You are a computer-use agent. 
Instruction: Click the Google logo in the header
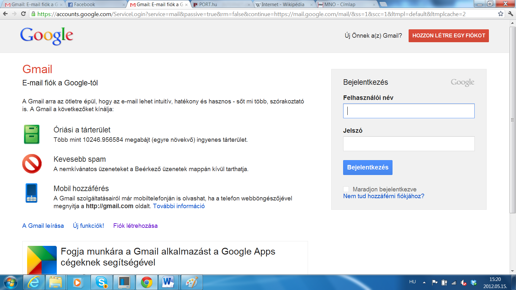coord(46,36)
